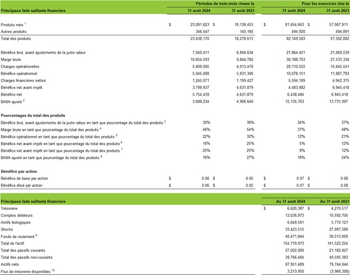Select the value 23,091,623
Viewport: 350px width, 275px height.
tap(200, 25)
